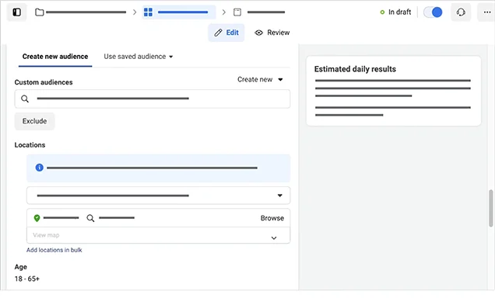Open the Create new dropdown
The height and width of the screenshot is (298, 495).
[260, 80]
